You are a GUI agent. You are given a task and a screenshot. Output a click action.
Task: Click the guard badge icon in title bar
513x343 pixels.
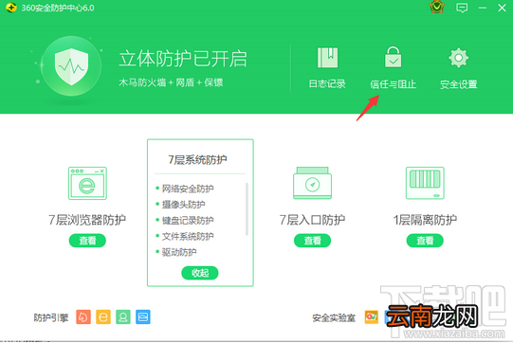[437, 8]
